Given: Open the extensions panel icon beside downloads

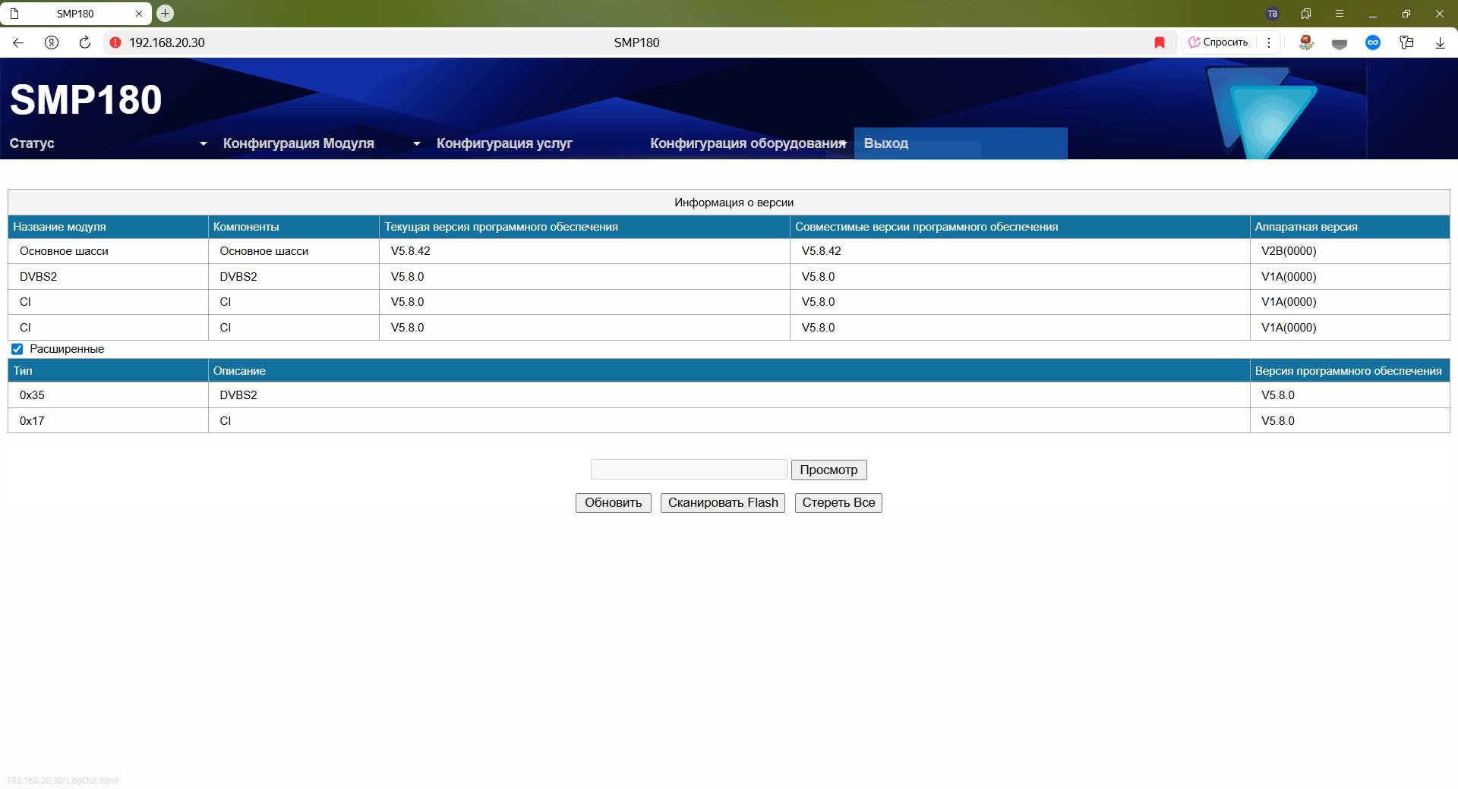Looking at the screenshot, I should point(1406,42).
